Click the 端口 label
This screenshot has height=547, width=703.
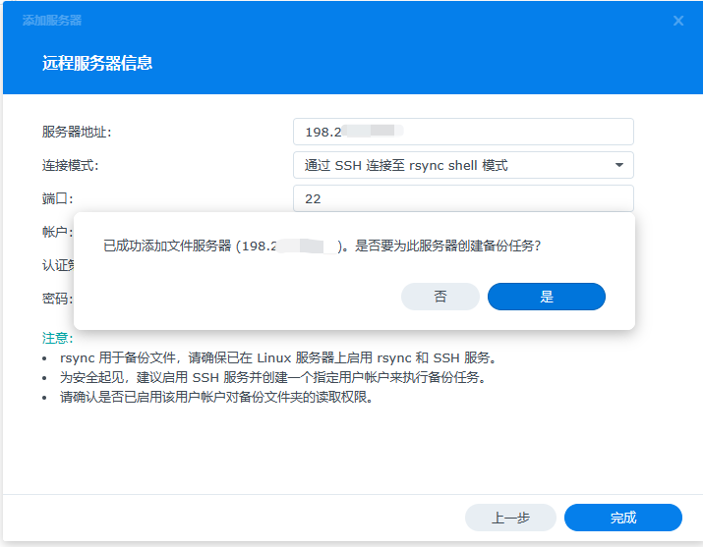(x=57, y=198)
